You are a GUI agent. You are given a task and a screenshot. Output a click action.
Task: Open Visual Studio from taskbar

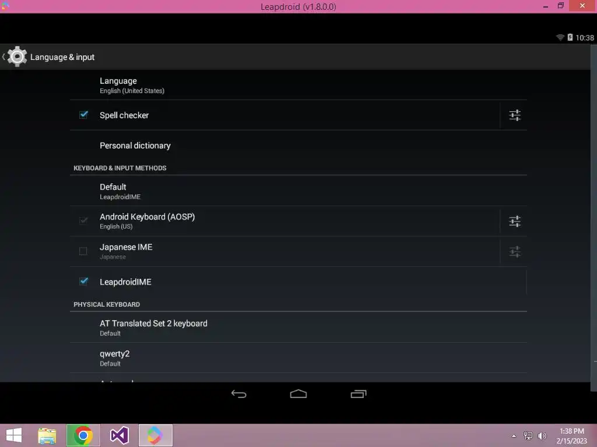pyautogui.click(x=119, y=435)
